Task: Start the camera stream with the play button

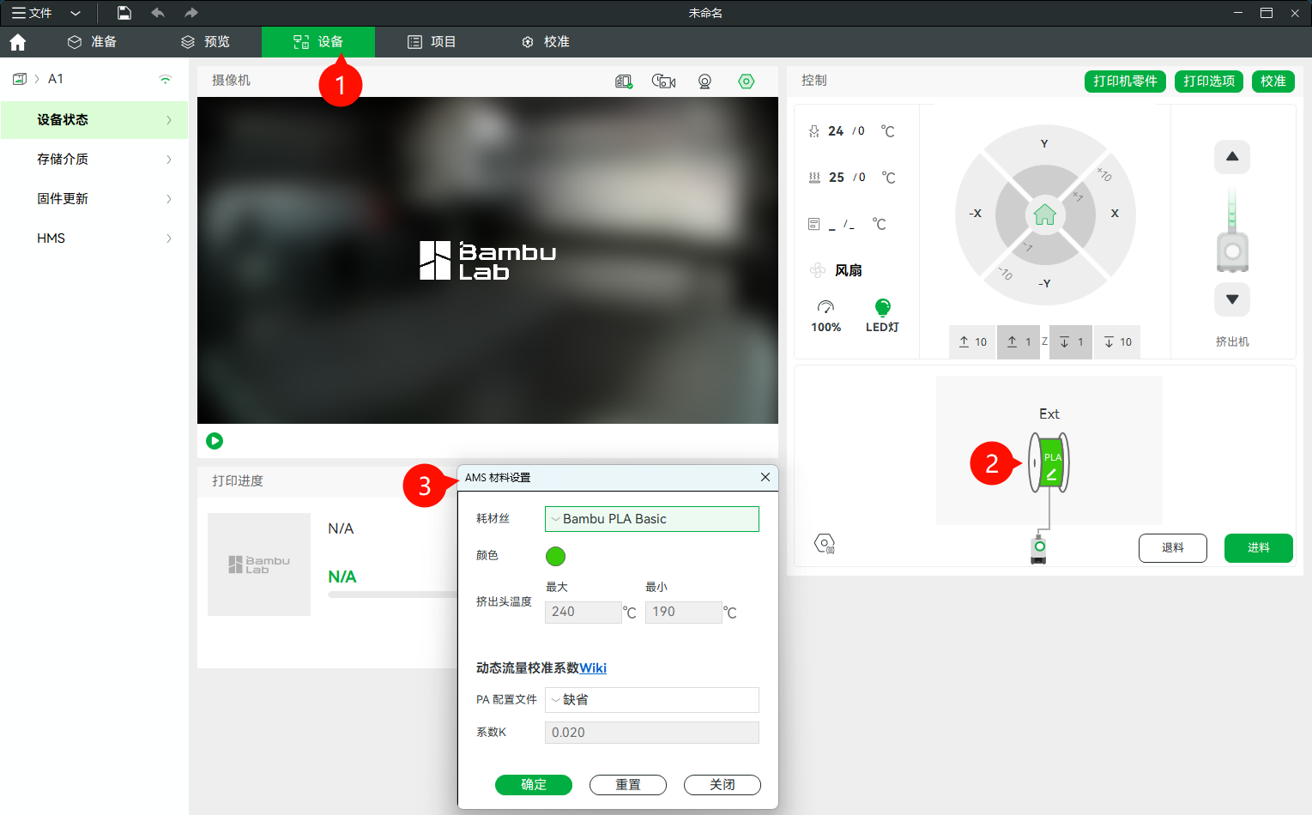Action: (x=215, y=441)
